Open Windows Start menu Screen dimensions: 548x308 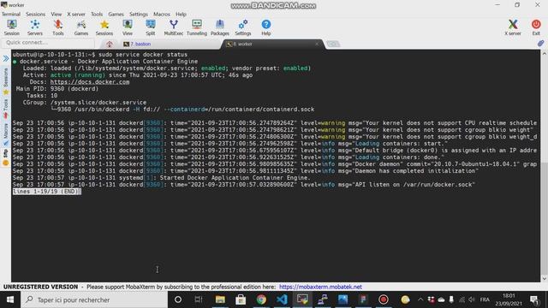pos(10,299)
